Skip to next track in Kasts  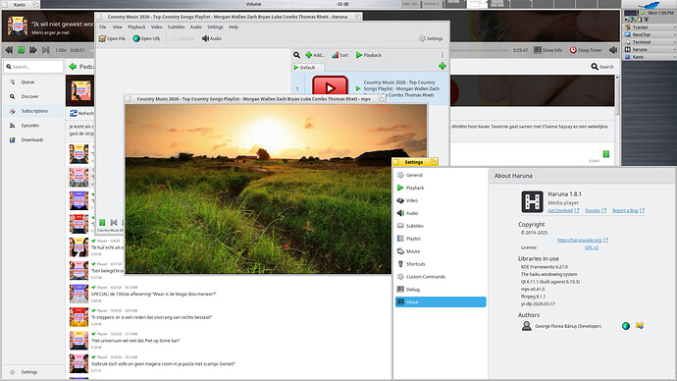point(45,50)
